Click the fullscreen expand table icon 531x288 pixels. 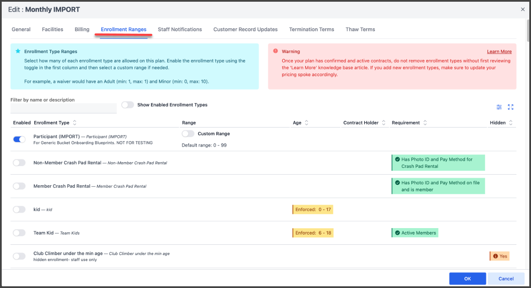pos(510,107)
